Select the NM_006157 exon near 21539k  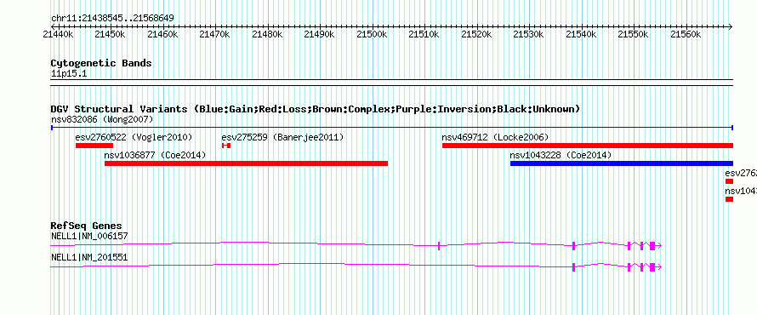(x=573, y=245)
